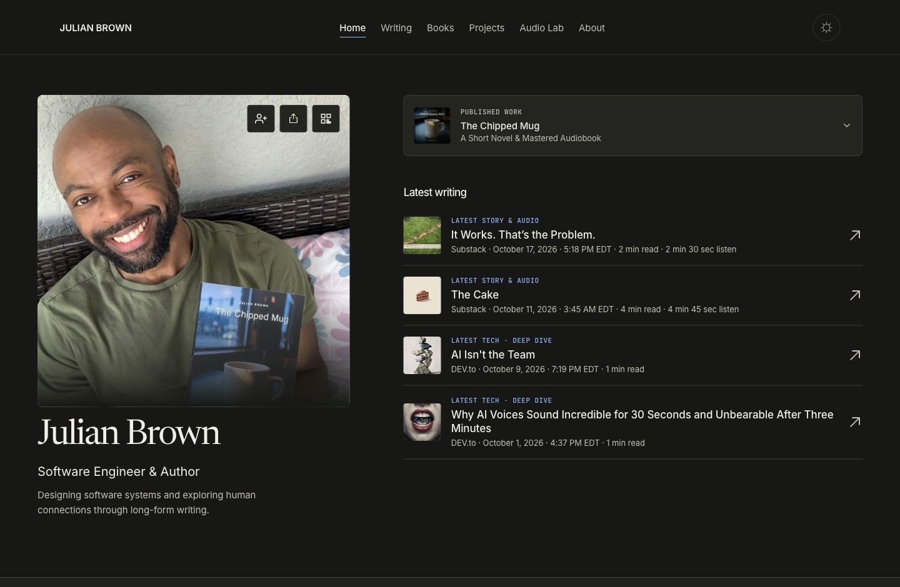Open Why AI Voices Sound Incredible article
The width and height of the screenshot is (900, 587).
point(642,422)
